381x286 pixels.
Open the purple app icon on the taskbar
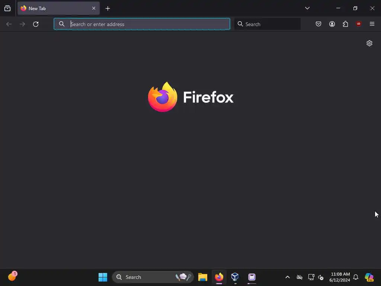tap(252, 277)
